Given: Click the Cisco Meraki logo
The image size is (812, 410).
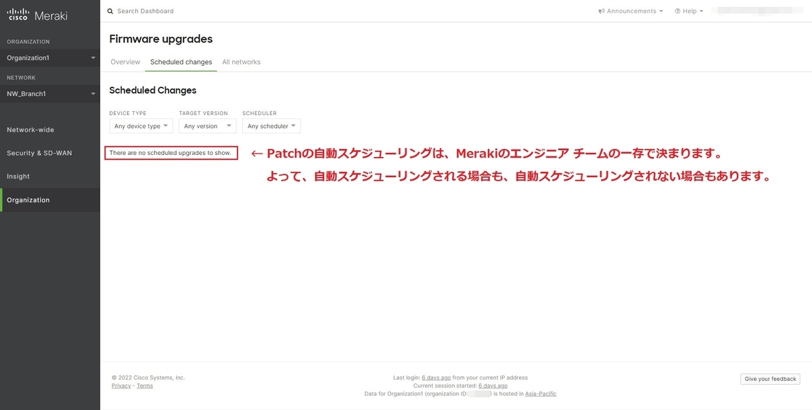Looking at the screenshot, I should pyautogui.click(x=37, y=15).
